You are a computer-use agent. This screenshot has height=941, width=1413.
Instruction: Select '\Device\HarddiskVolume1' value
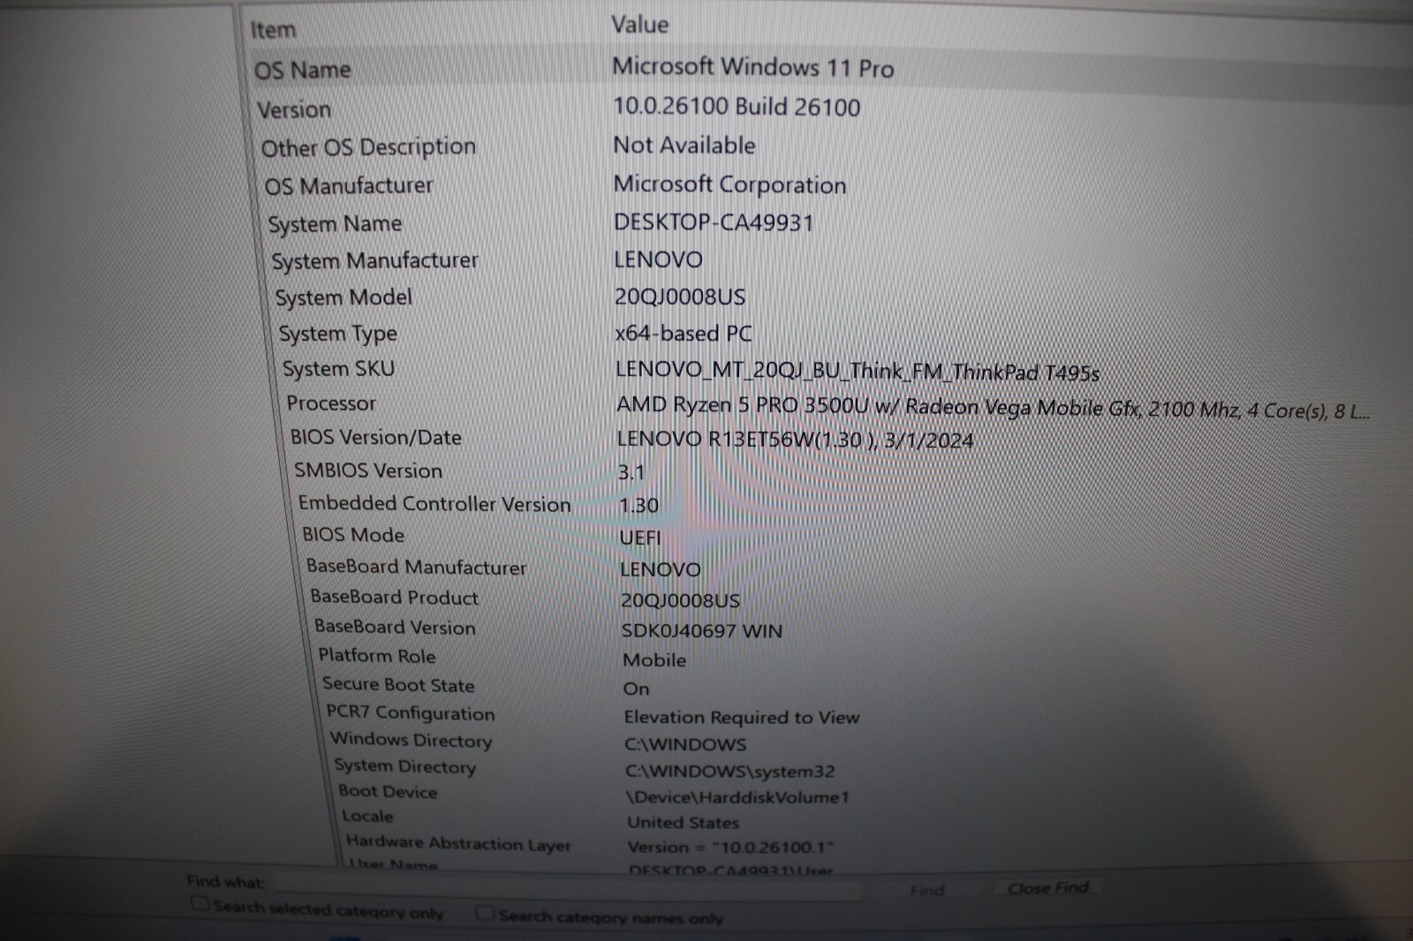pos(737,797)
